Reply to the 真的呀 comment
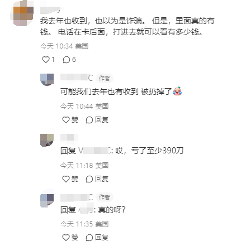 pos(97,238)
